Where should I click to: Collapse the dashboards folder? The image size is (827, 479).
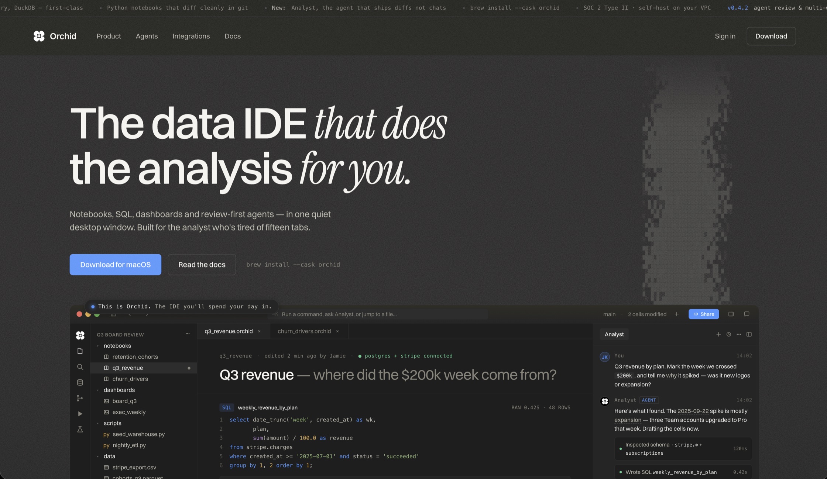98,390
